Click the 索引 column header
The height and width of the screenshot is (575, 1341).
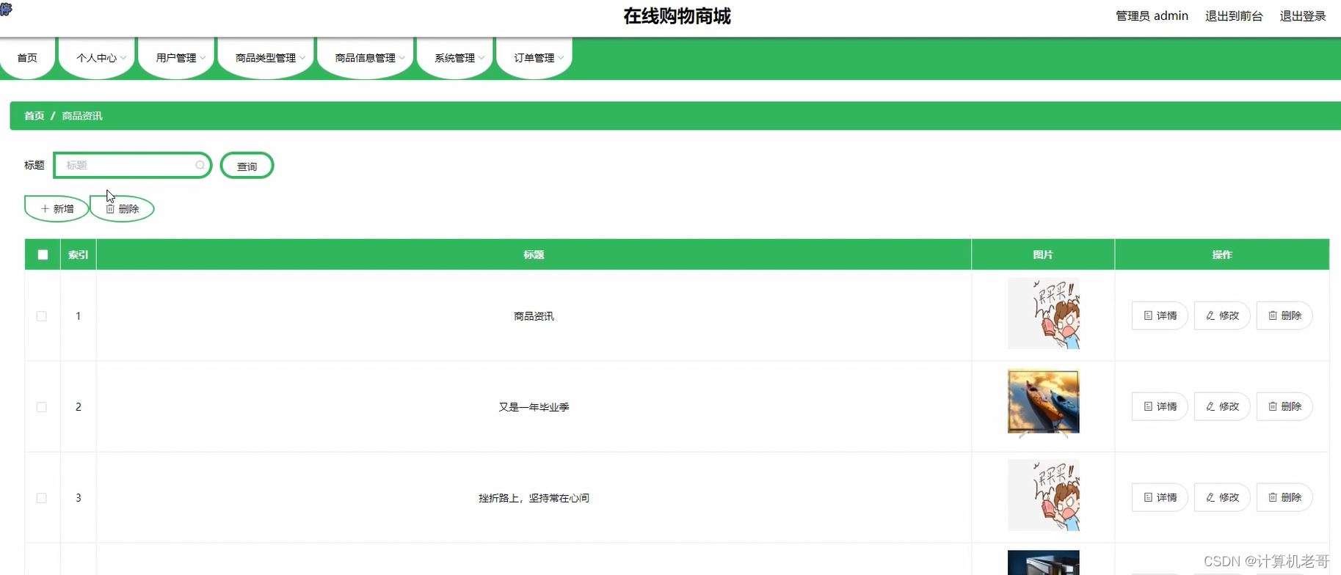click(x=79, y=254)
